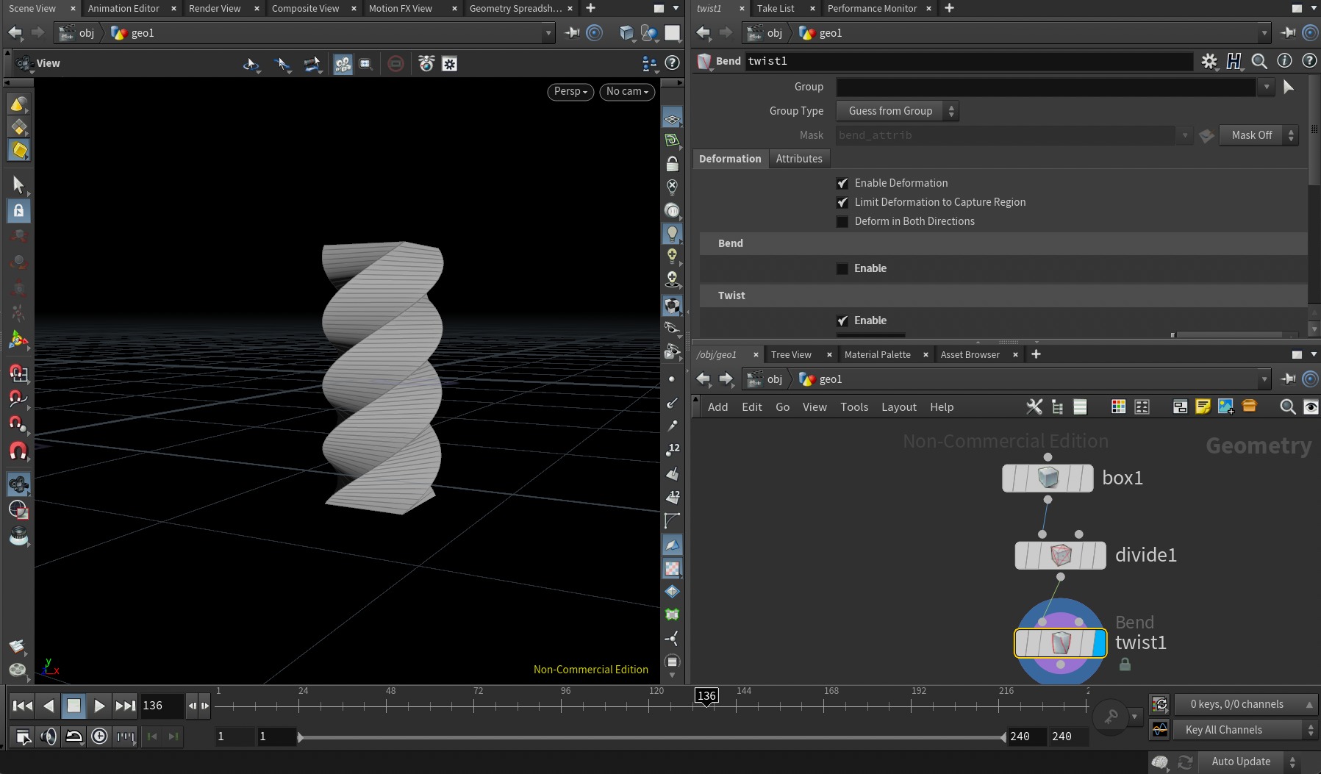
Task: Toggle the headlight lightbulb icon in the viewport
Action: [x=673, y=233]
